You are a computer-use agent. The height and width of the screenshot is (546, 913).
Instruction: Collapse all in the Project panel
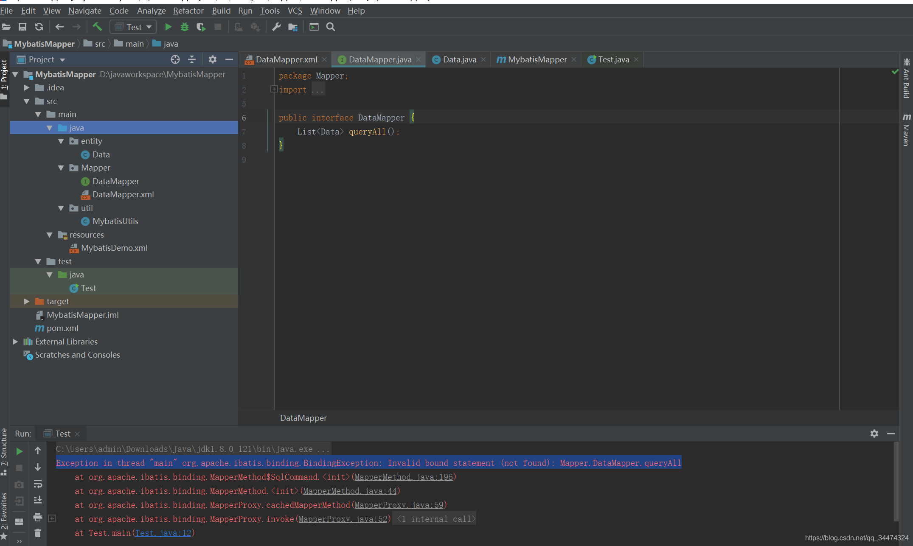tap(192, 59)
